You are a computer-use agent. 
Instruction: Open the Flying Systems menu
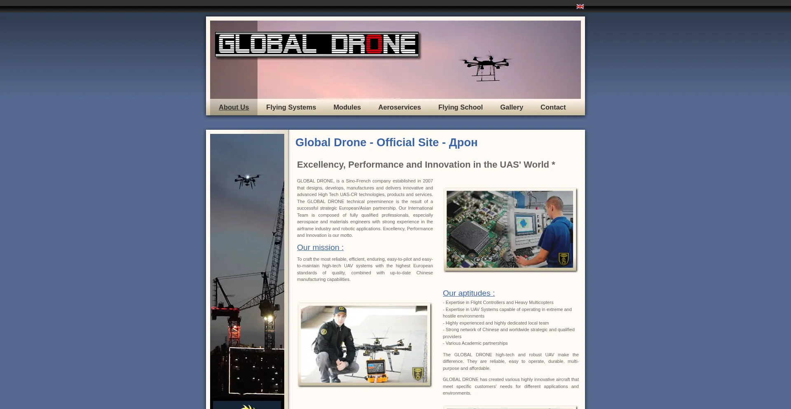click(291, 107)
